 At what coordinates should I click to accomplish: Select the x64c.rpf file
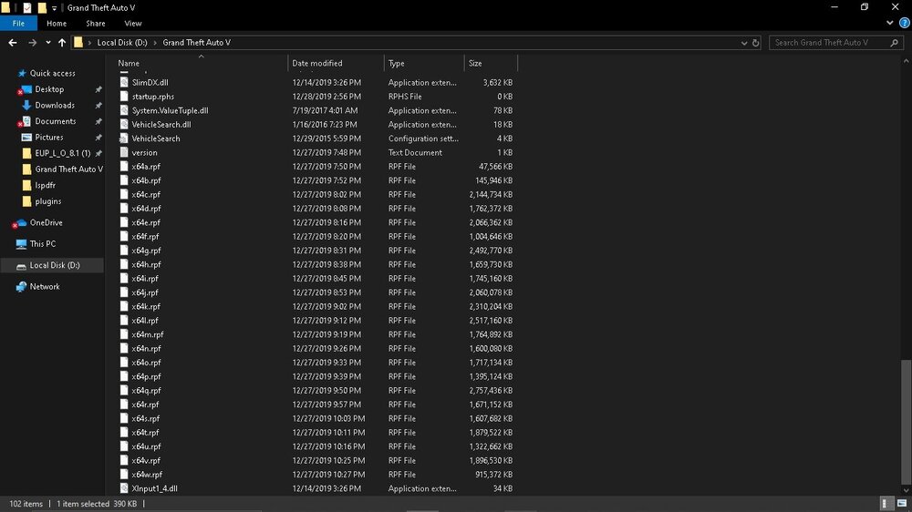[145, 195]
